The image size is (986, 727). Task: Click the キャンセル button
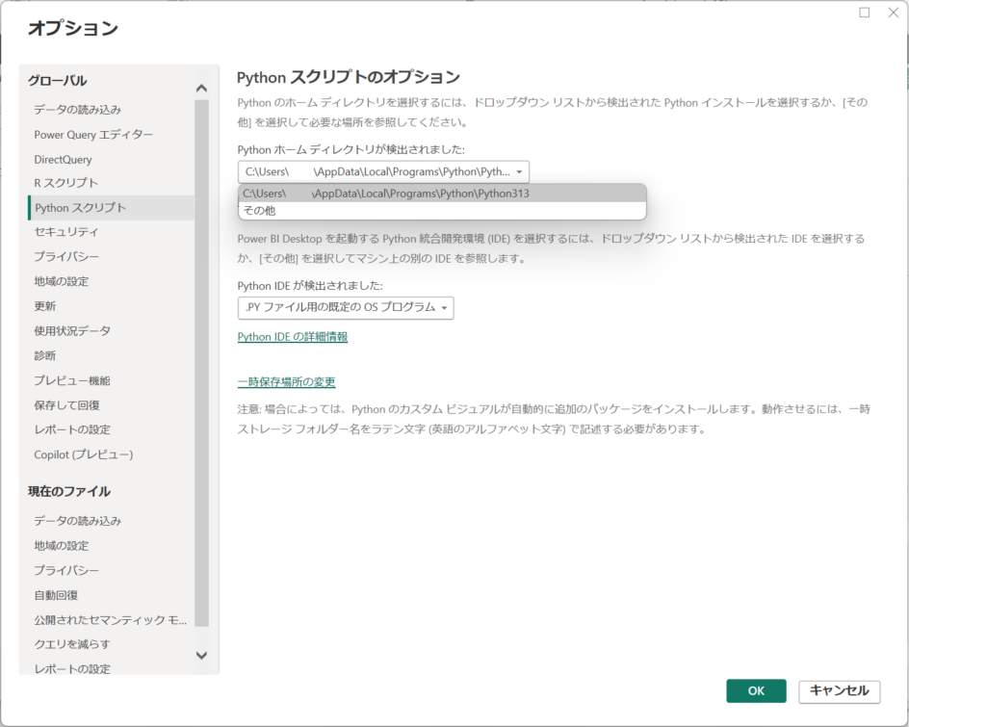coord(840,690)
